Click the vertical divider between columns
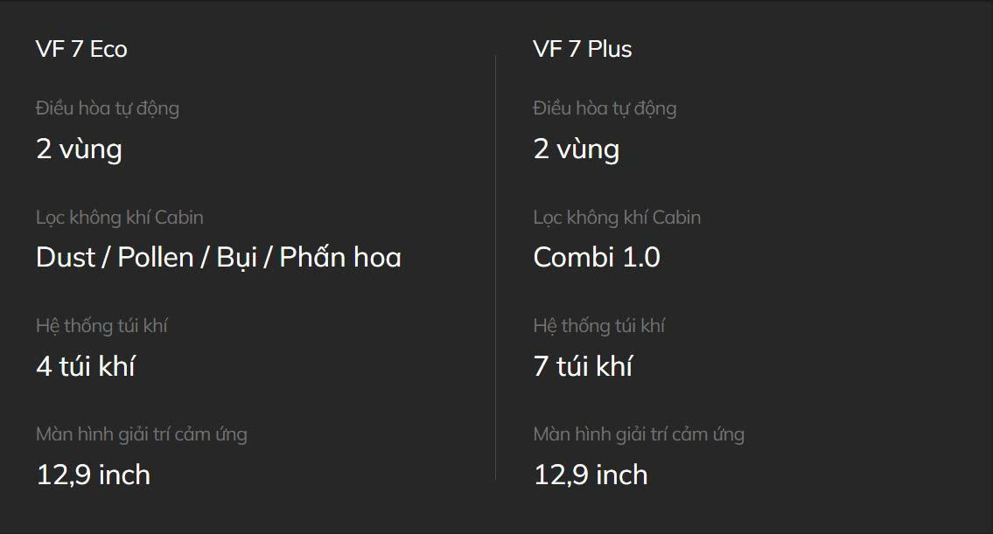Viewport: 993px width, 534px height. pos(495,267)
